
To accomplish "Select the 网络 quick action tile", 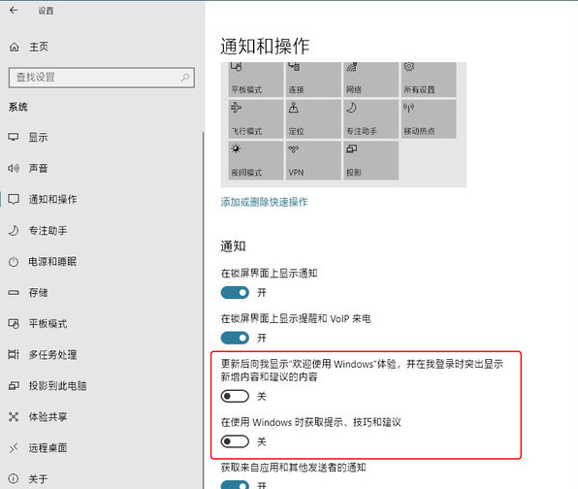I will tap(370, 80).
